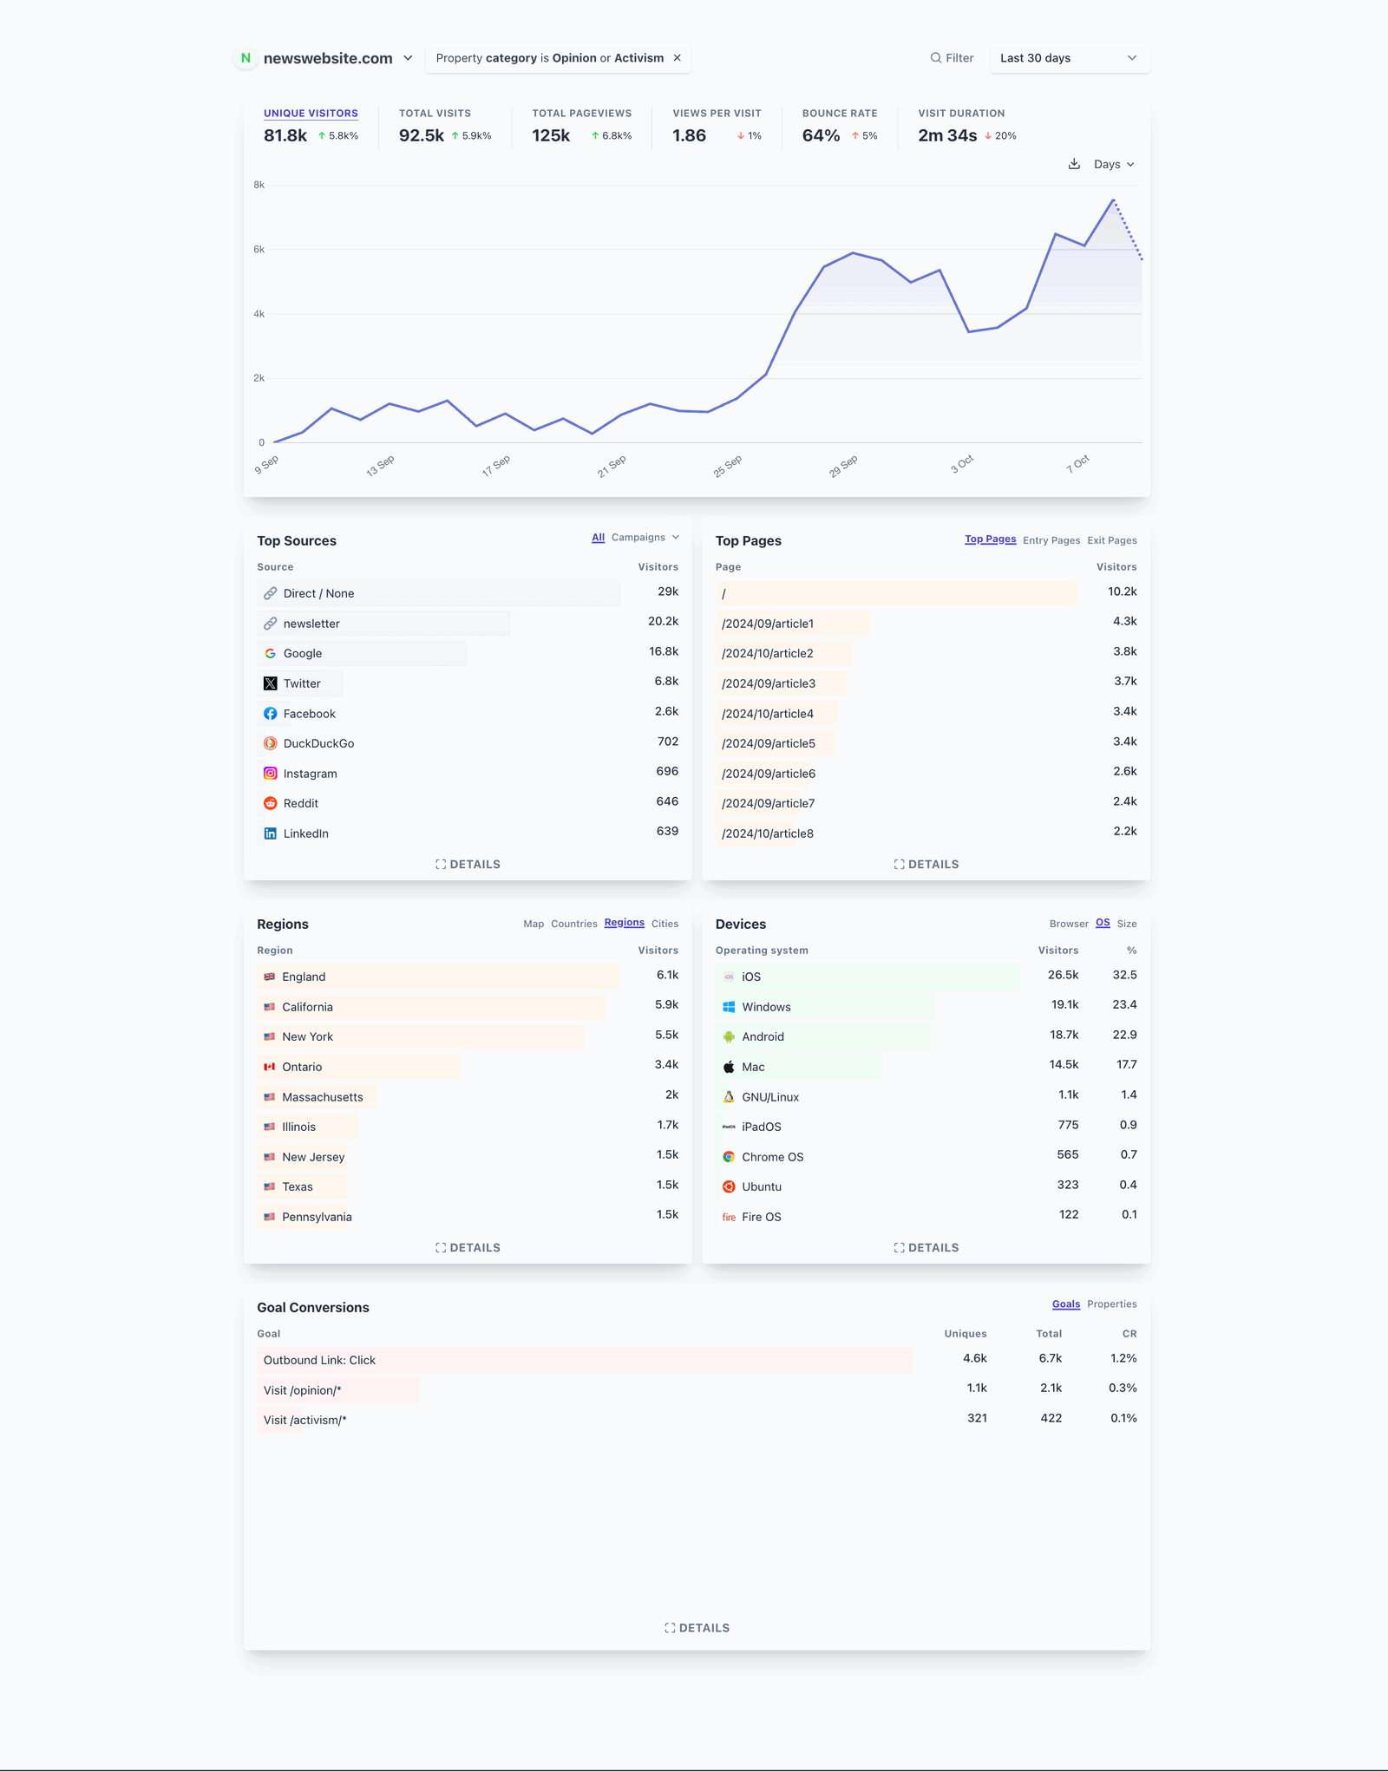Select the Total Pageviews metric
Viewport: 1388px width, 1771px height.
582,127
